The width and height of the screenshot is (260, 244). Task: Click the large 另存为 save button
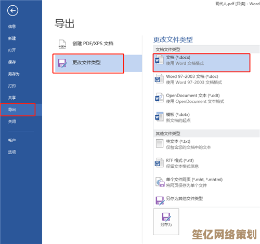(166, 222)
